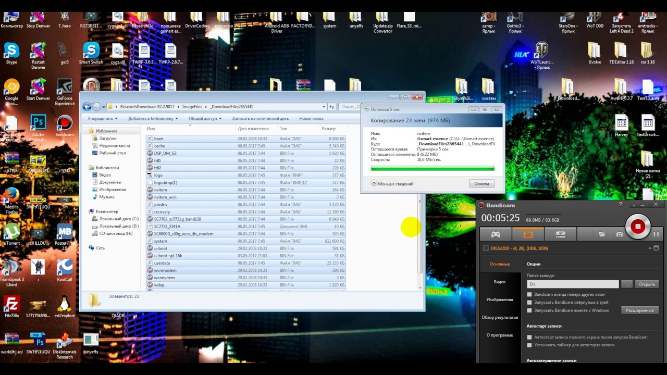The image size is (667, 375).
Task: Go forward in Explorer with forward arrow
Action: click(x=96, y=107)
